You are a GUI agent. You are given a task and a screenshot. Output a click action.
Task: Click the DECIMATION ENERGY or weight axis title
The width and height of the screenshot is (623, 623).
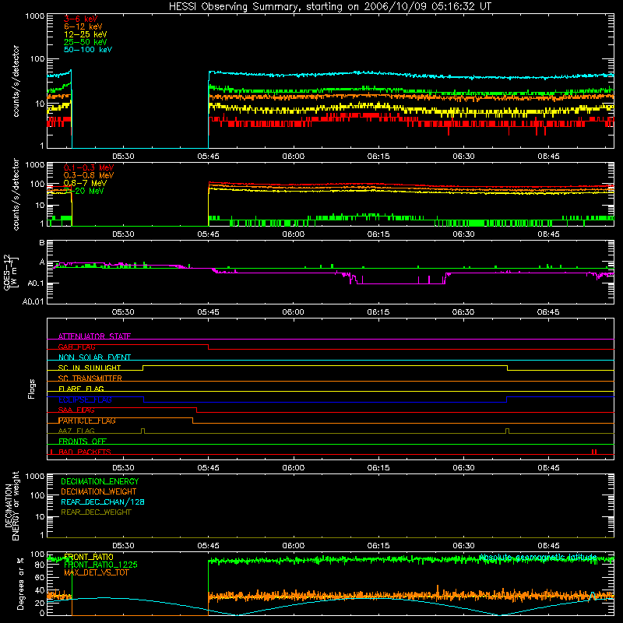pos(12,506)
